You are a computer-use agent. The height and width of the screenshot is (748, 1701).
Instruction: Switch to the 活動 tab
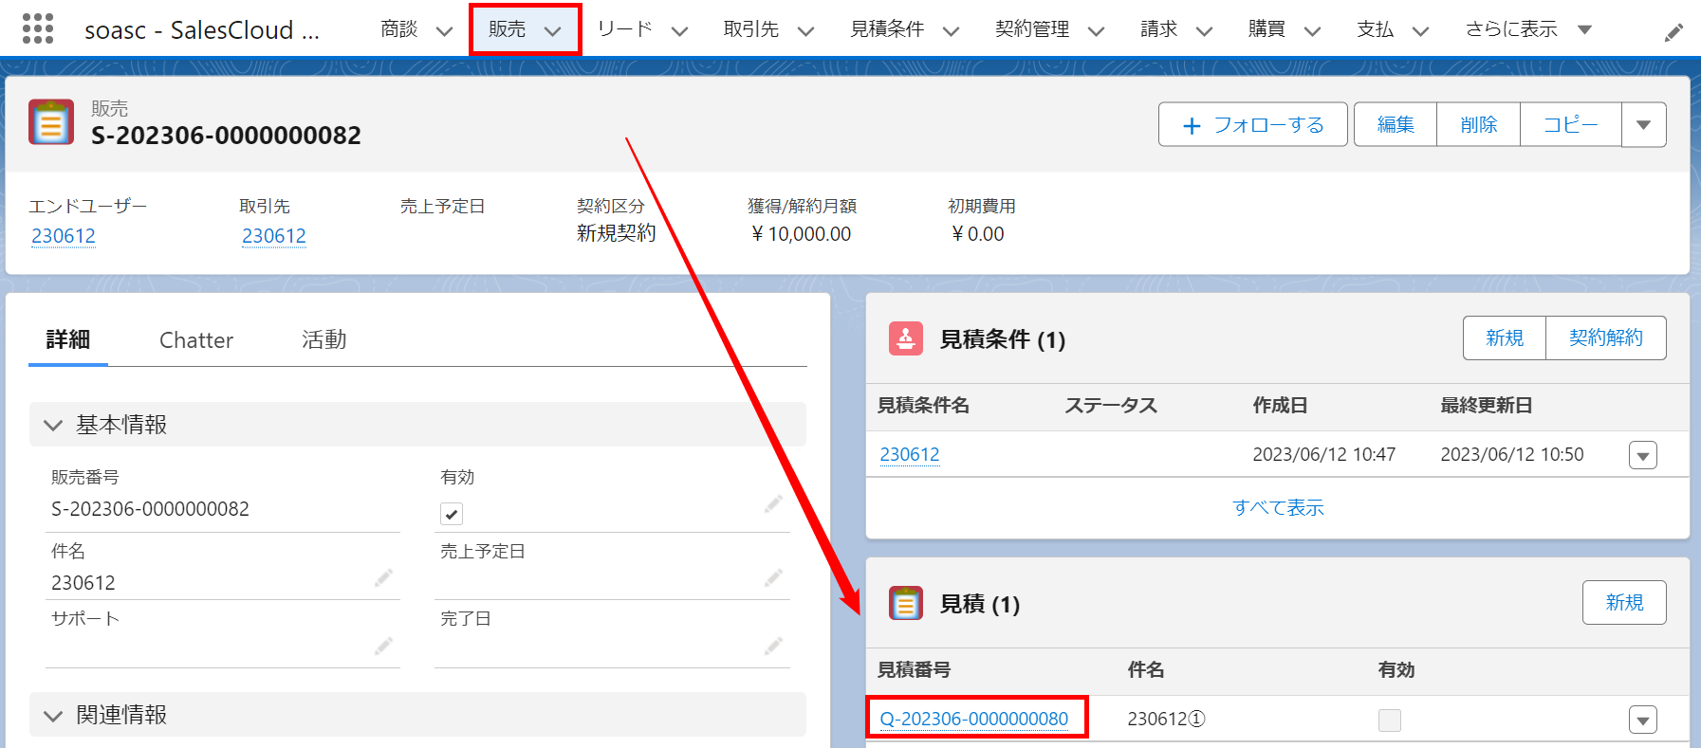324,340
